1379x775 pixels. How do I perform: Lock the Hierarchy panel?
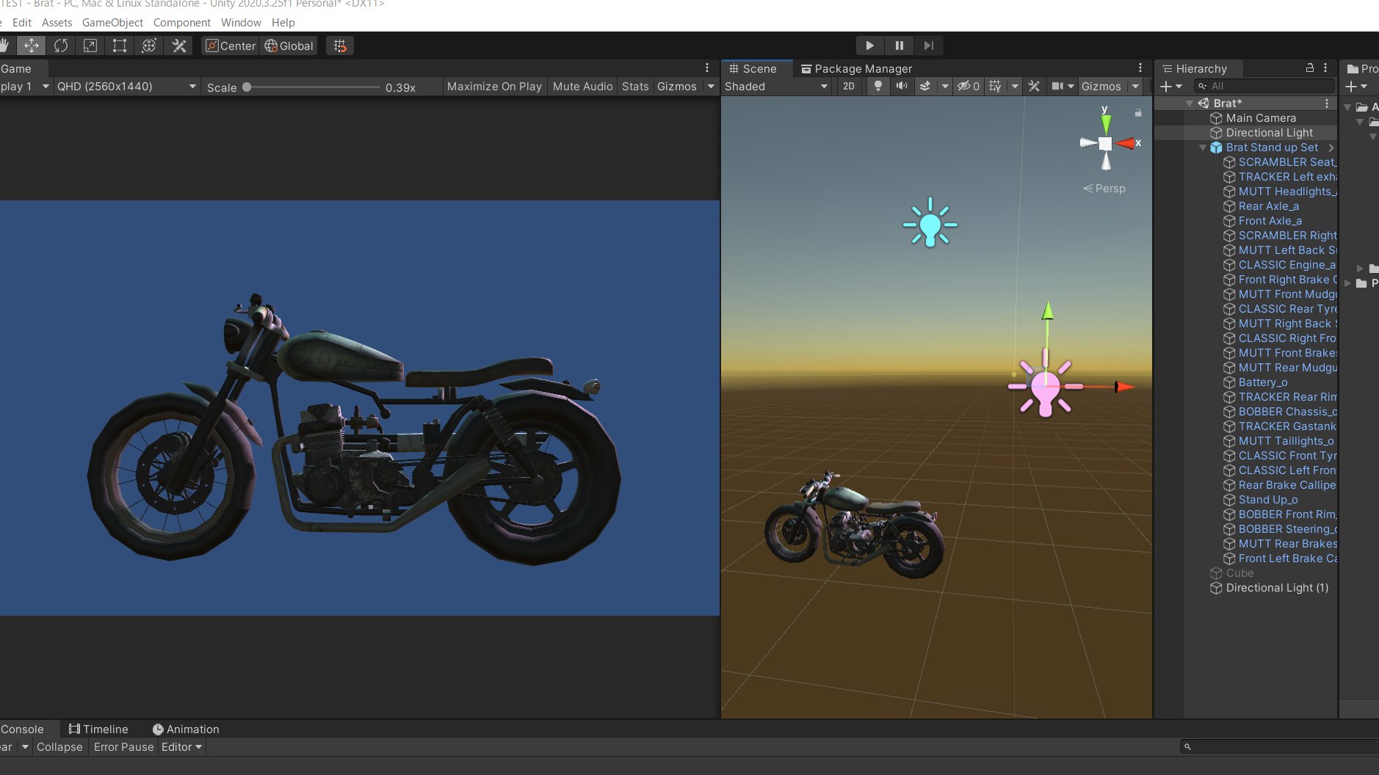(1309, 68)
